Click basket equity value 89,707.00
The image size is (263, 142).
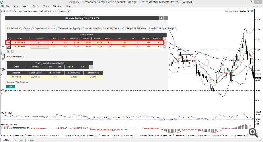tap(35, 77)
